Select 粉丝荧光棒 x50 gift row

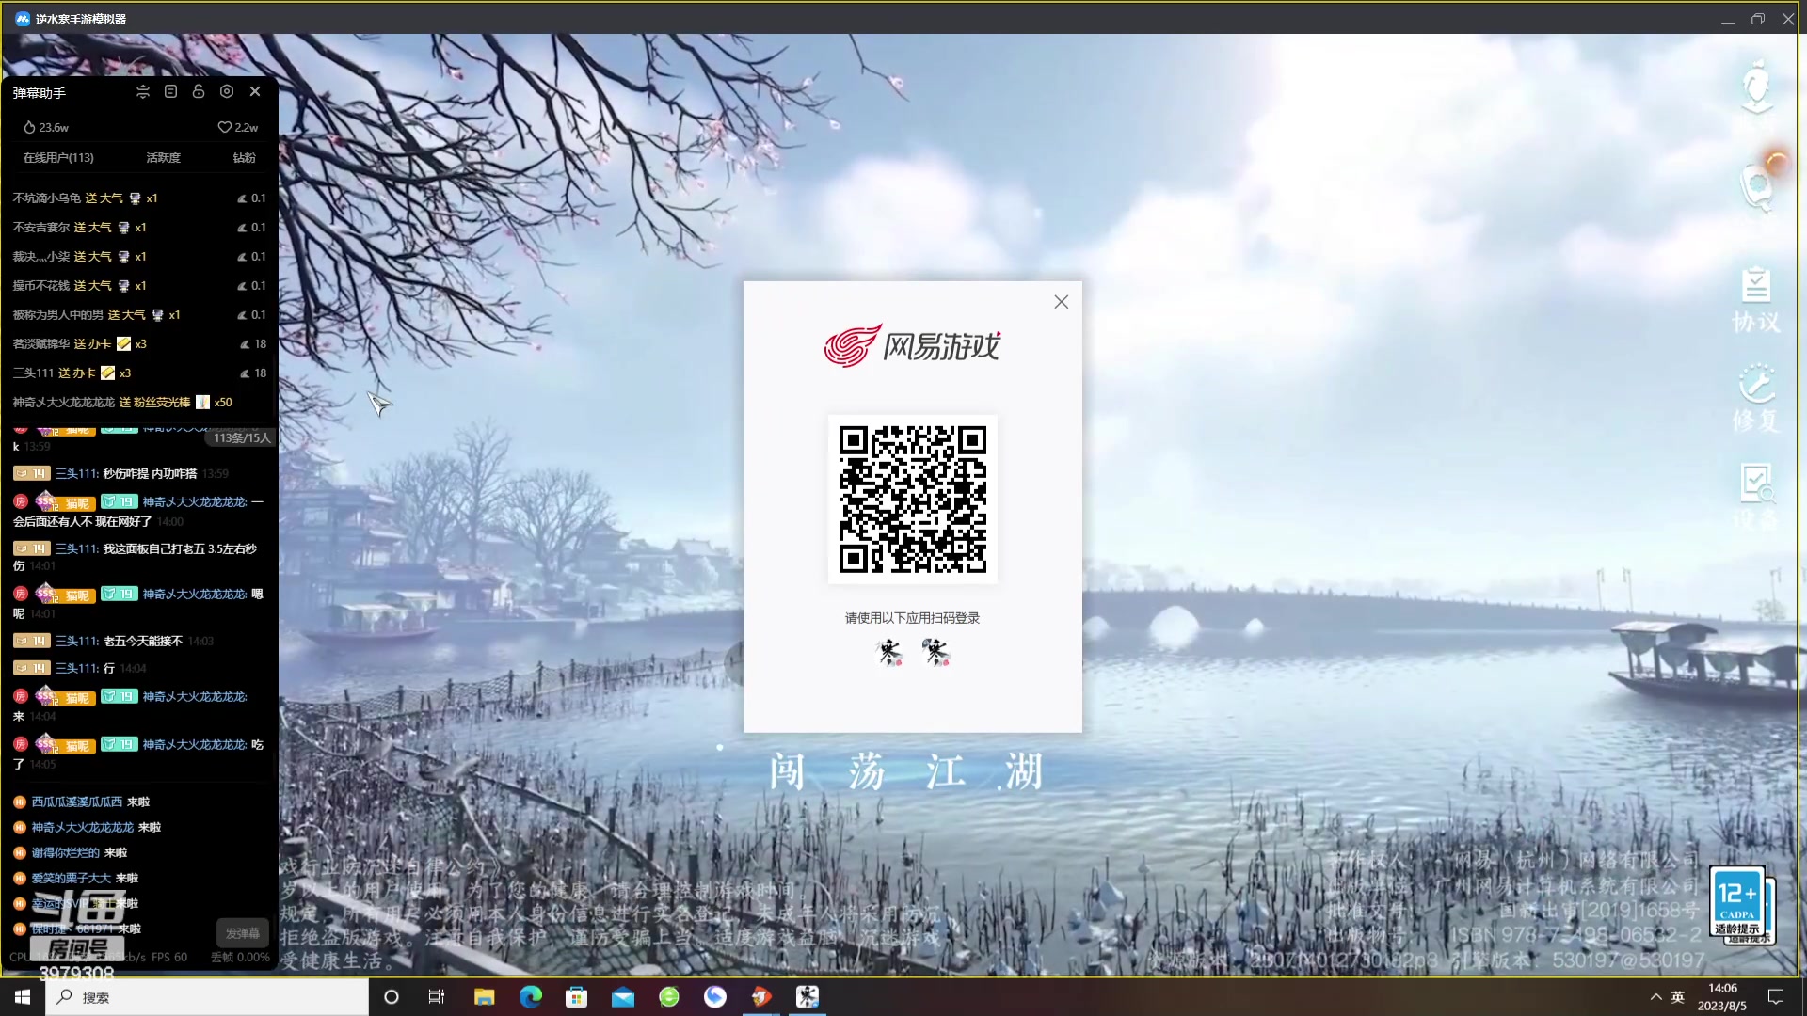point(139,402)
